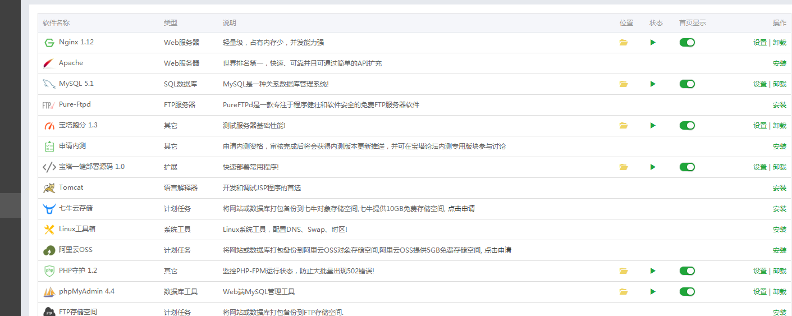
Task: Click the 申请内测 checklist icon
Action: click(x=49, y=146)
